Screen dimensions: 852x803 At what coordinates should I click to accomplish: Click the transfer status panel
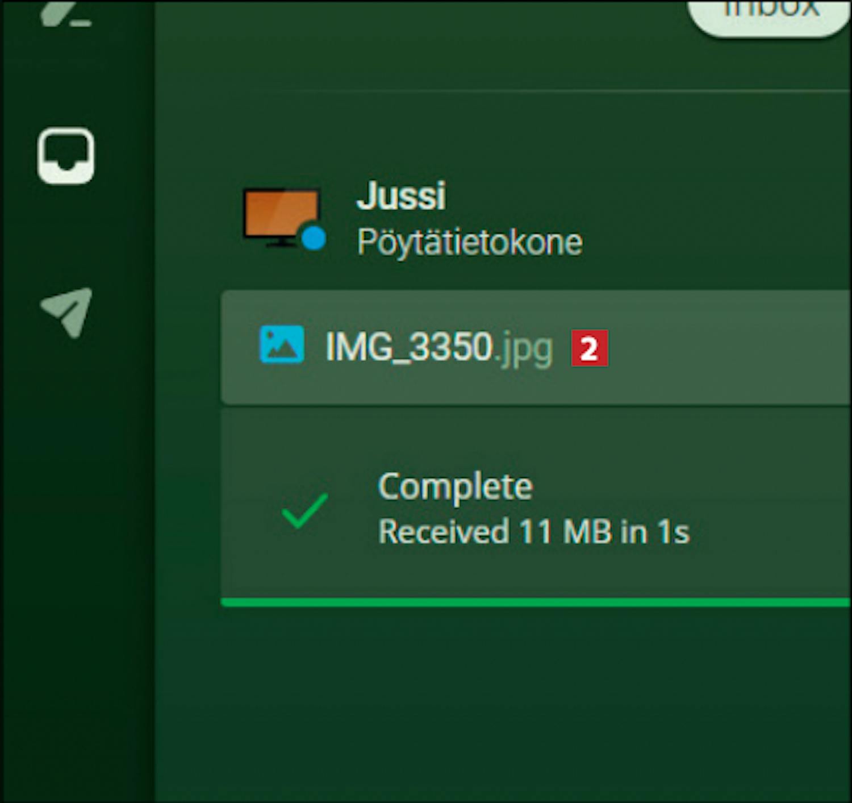(x=536, y=503)
